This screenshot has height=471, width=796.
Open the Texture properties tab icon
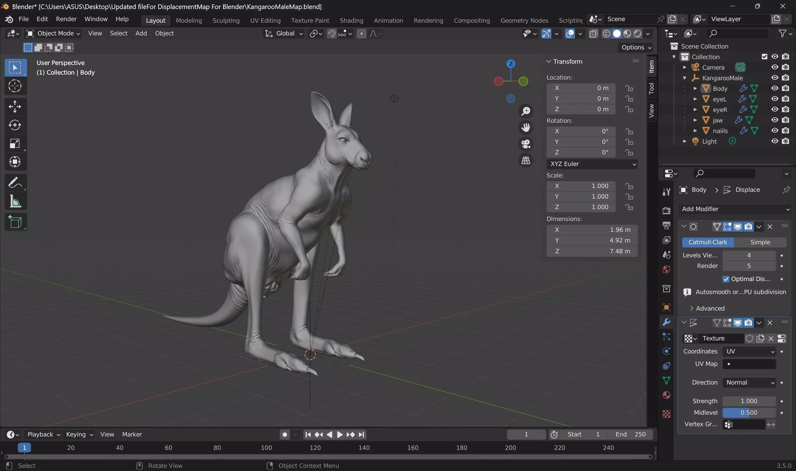pos(667,414)
